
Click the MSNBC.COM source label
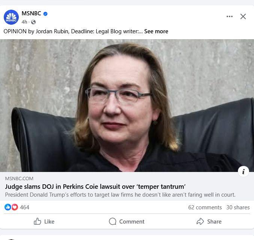[19, 179]
